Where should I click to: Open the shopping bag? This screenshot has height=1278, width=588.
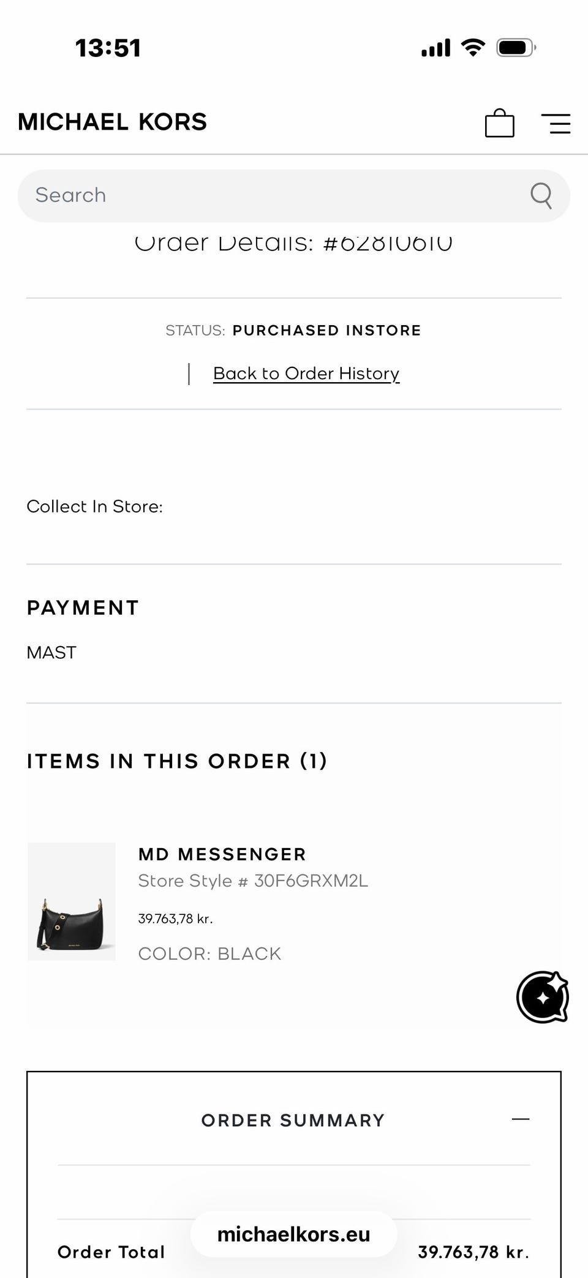pyautogui.click(x=499, y=123)
